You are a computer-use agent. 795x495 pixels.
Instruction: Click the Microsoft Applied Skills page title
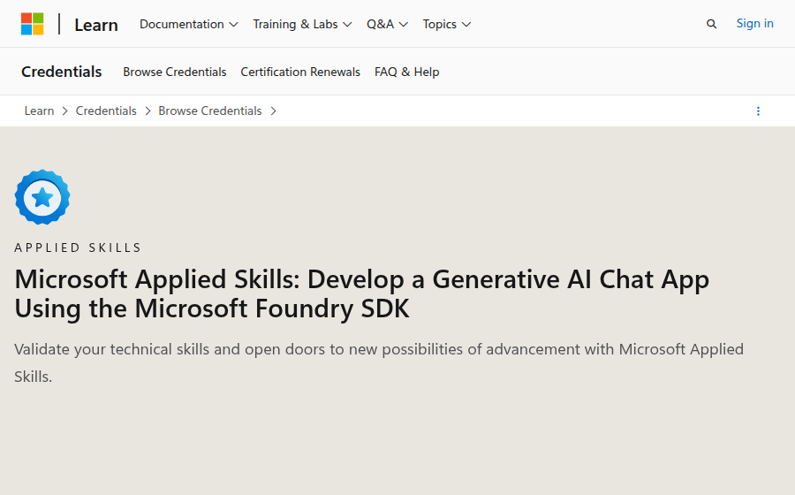[361, 293]
